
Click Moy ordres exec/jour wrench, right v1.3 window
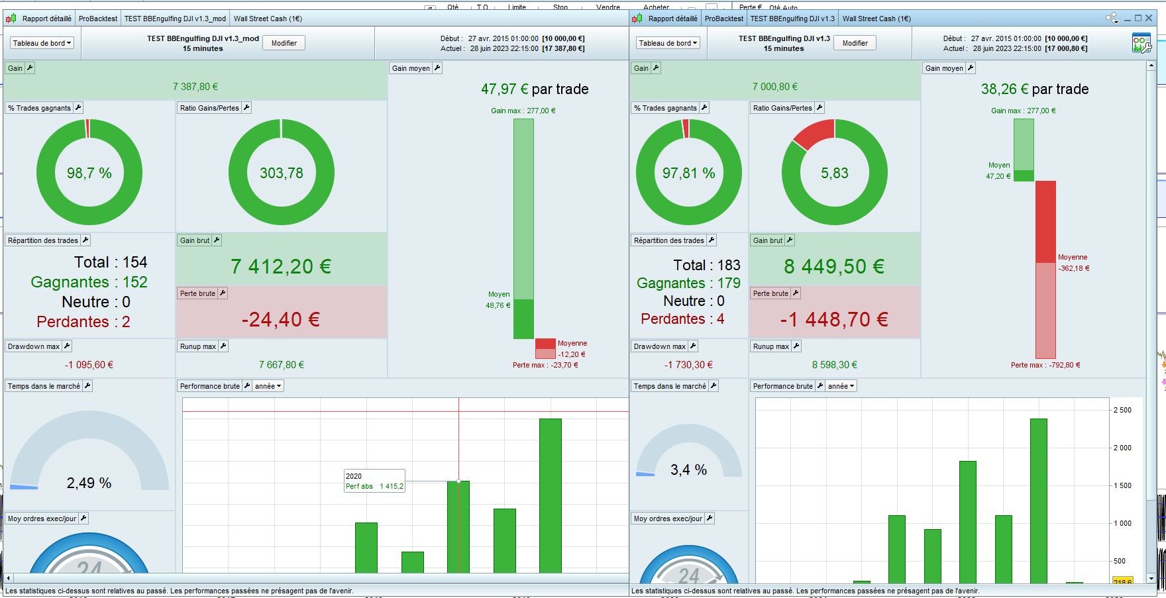pyautogui.click(x=710, y=519)
